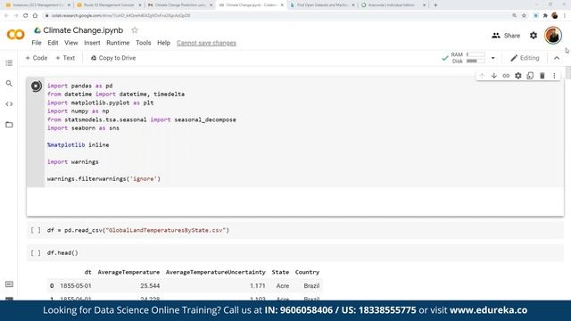Open the Insert menu
This screenshot has height=321, width=571.
pyautogui.click(x=92, y=43)
